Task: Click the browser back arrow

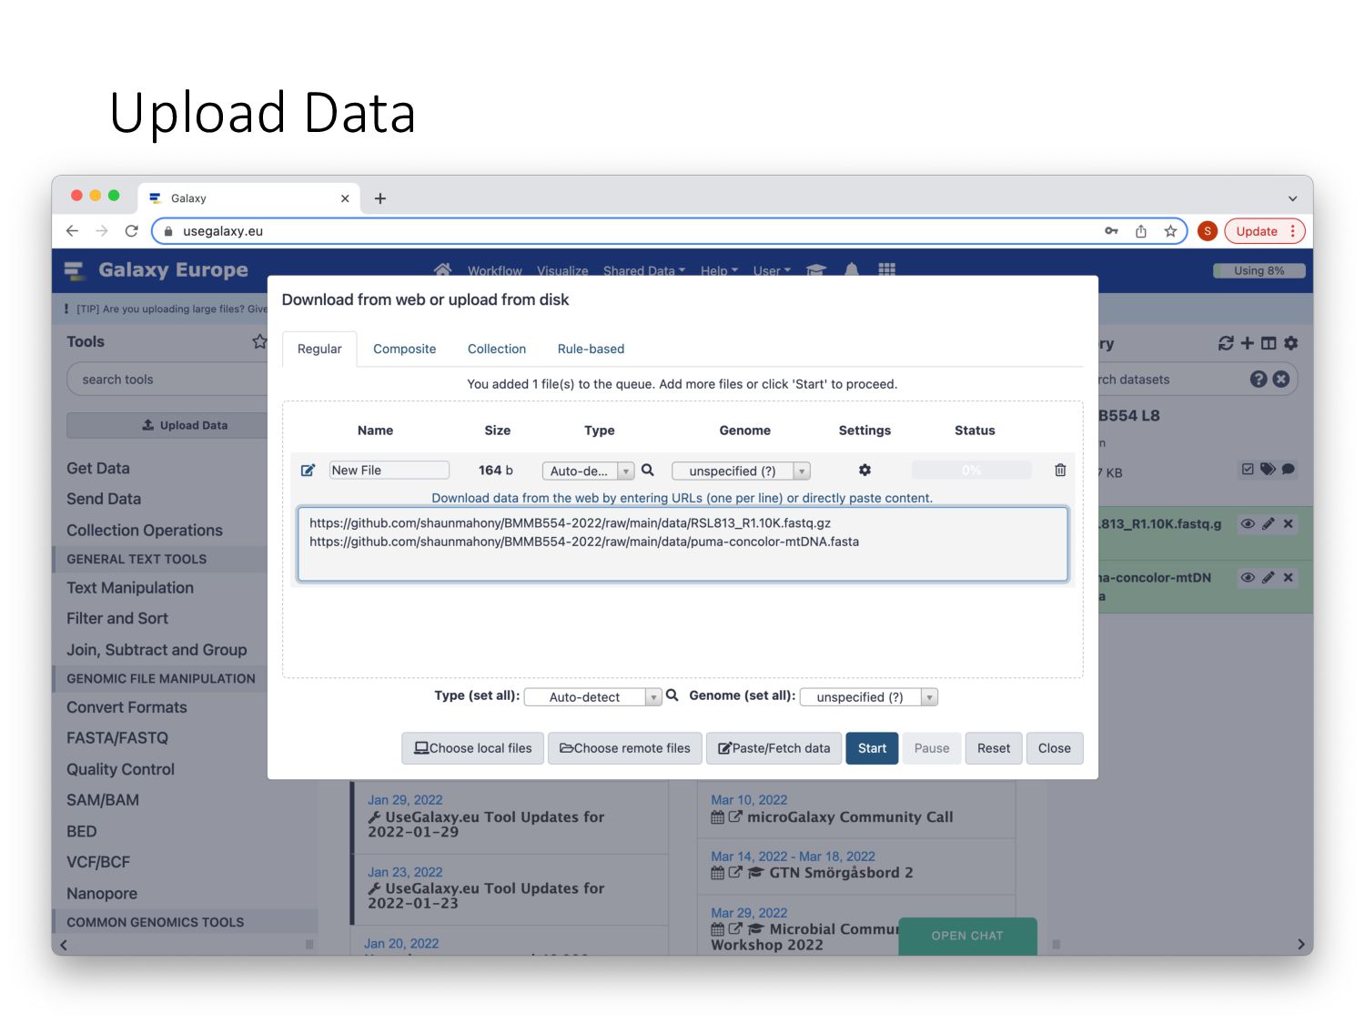Action: (x=73, y=231)
